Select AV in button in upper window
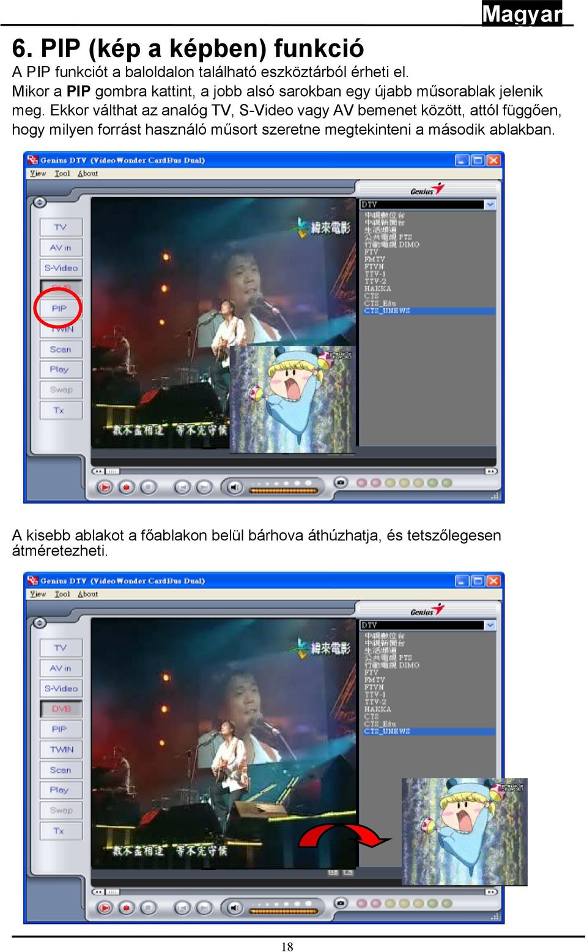The width and height of the screenshot is (587, 952). [61, 248]
